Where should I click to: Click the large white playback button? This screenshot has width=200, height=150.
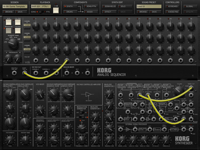[56, 10]
